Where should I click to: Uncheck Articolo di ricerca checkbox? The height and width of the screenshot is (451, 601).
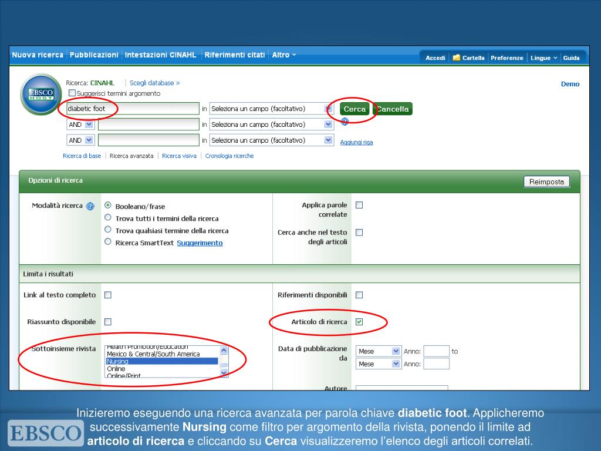pos(359,322)
